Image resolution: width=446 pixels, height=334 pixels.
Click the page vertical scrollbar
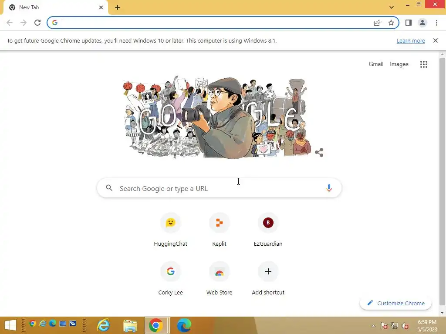click(442, 182)
